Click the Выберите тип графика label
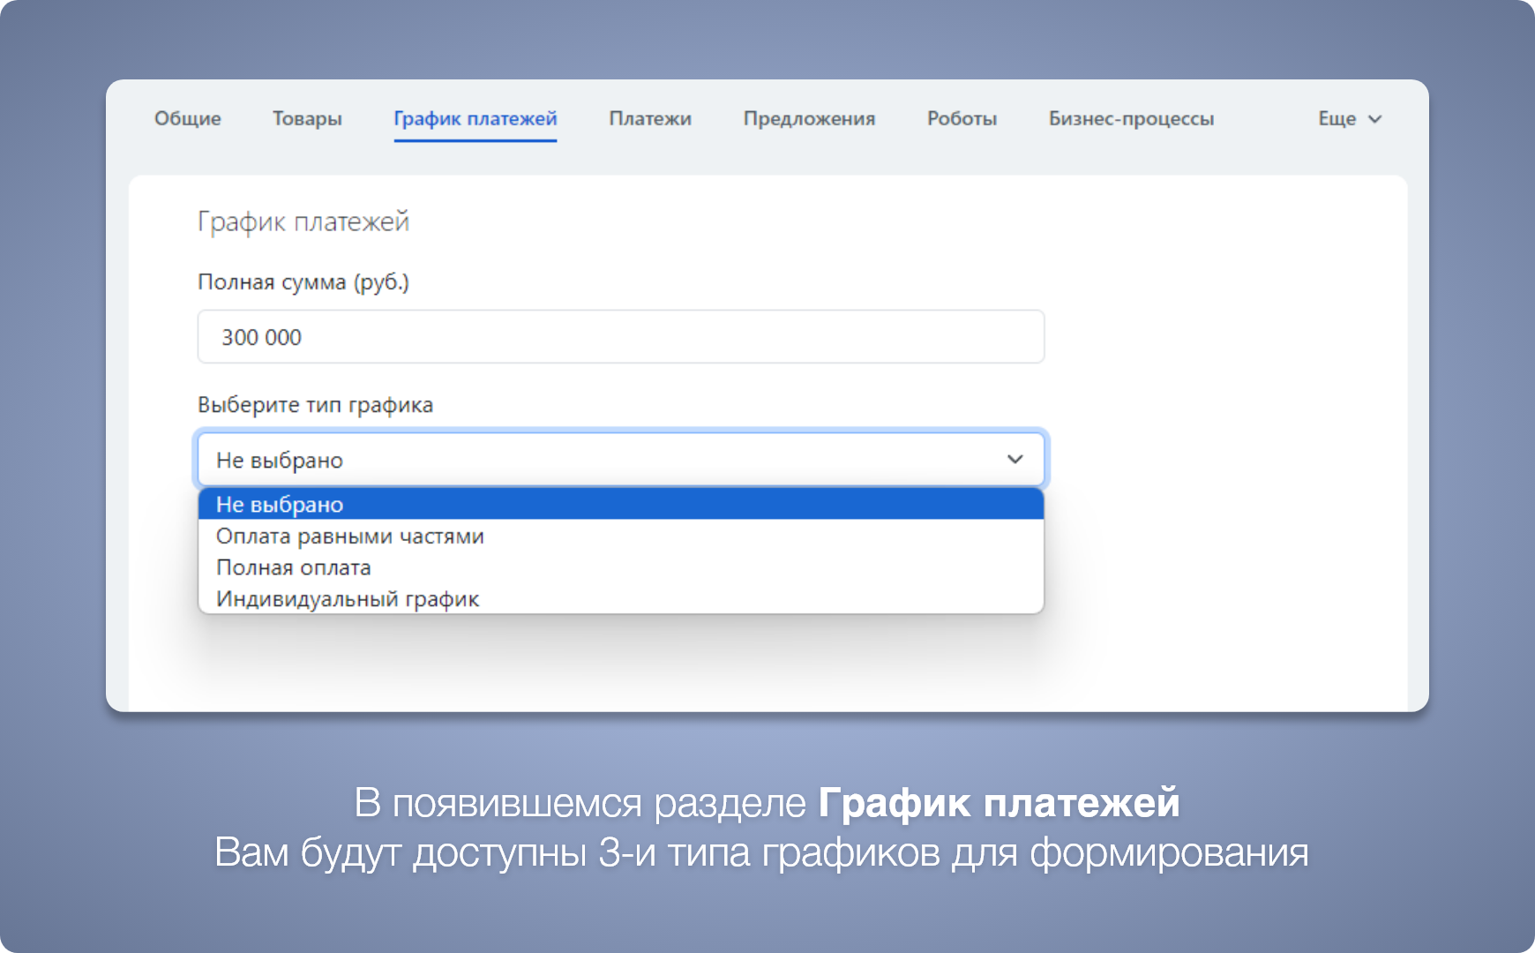 (315, 405)
